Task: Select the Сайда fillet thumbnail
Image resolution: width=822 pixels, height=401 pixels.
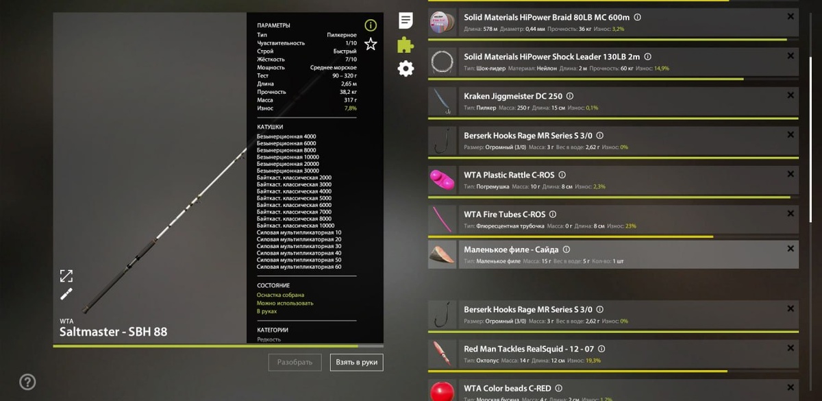Action: pos(443,255)
